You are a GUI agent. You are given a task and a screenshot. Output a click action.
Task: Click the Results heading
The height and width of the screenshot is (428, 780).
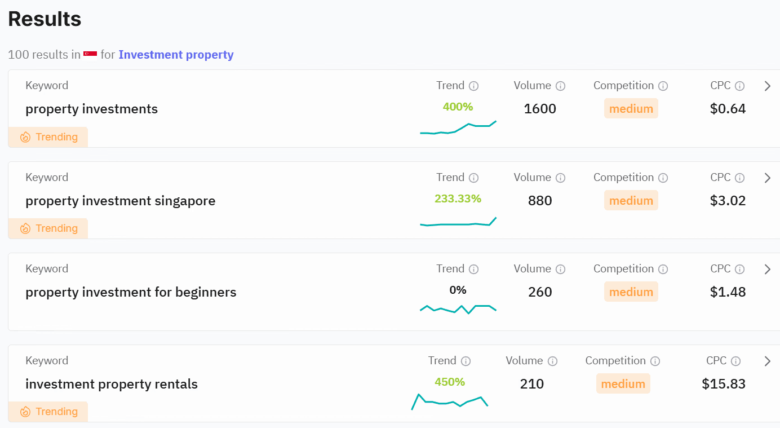44,19
